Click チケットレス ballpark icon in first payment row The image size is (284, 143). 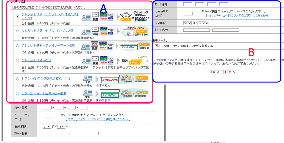pyautogui.click(x=126, y=16)
